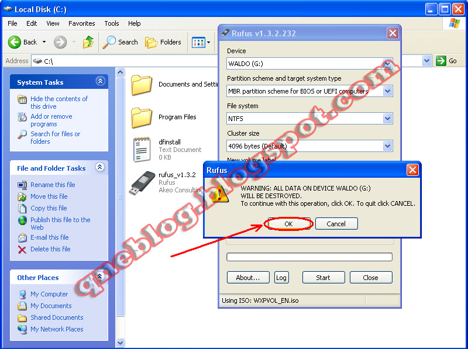Select the rufus_v1.3.2 USB drive icon
Screen dimensions: 468x349
pyautogui.click(x=142, y=183)
